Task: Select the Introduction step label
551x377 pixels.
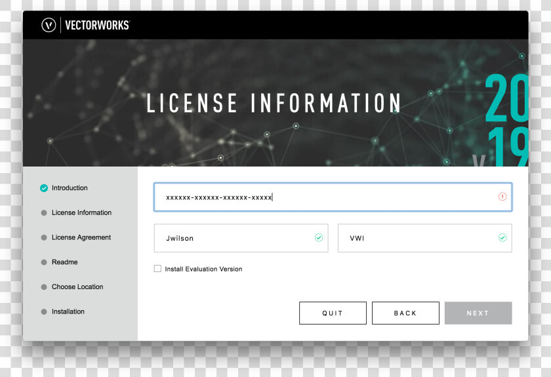Action: point(70,188)
